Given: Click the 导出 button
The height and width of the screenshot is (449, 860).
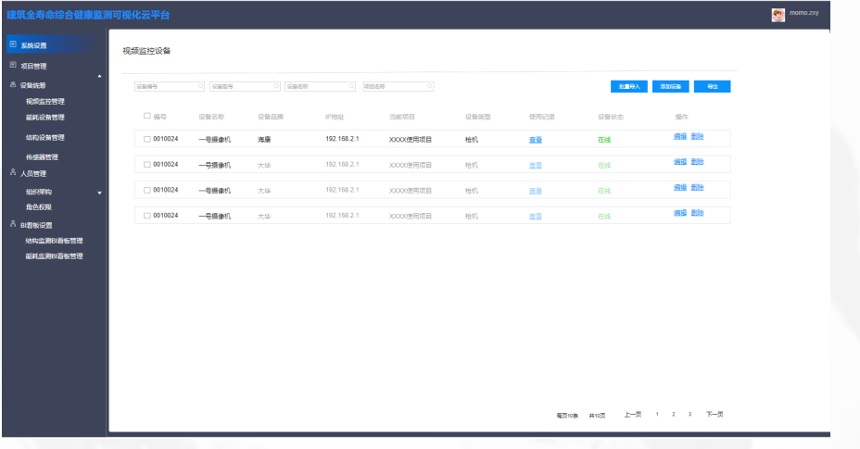Looking at the screenshot, I should coord(713,87).
